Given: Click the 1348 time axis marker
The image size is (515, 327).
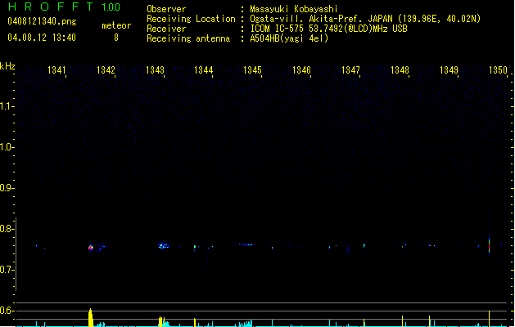Looking at the screenshot, I should (x=400, y=70).
